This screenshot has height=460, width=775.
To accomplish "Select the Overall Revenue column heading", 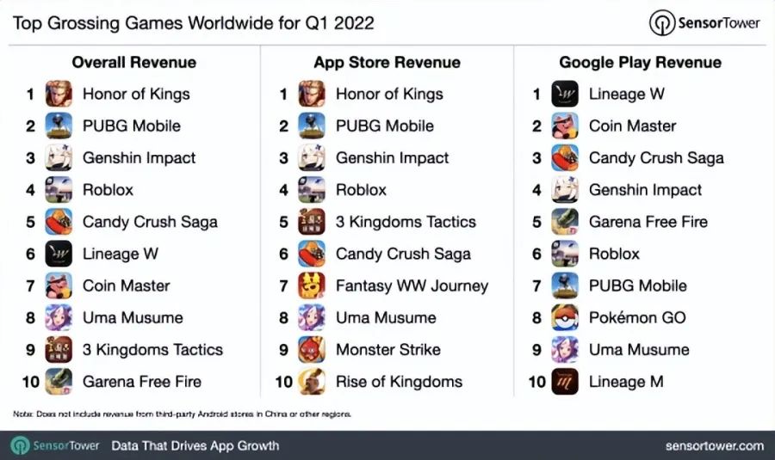I will [x=133, y=62].
